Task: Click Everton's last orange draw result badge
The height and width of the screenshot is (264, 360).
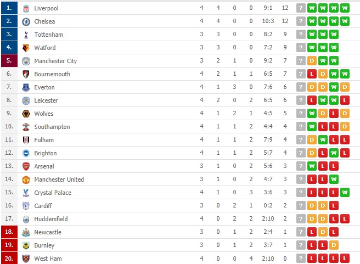Action: (345, 87)
